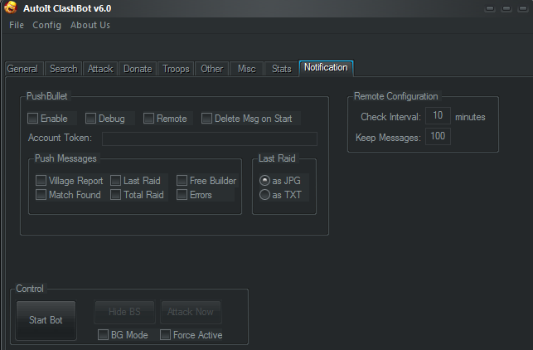Image resolution: width=533 pixels, height=350 pixels.
Task: Click the leftmost of three title bar buttons
Action: point(490,8)
